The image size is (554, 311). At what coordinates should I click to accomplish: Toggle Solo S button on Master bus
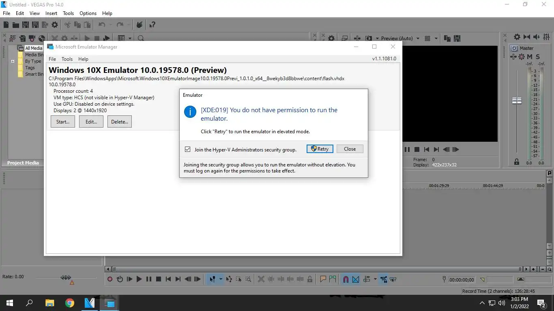[x=538, y=57]
